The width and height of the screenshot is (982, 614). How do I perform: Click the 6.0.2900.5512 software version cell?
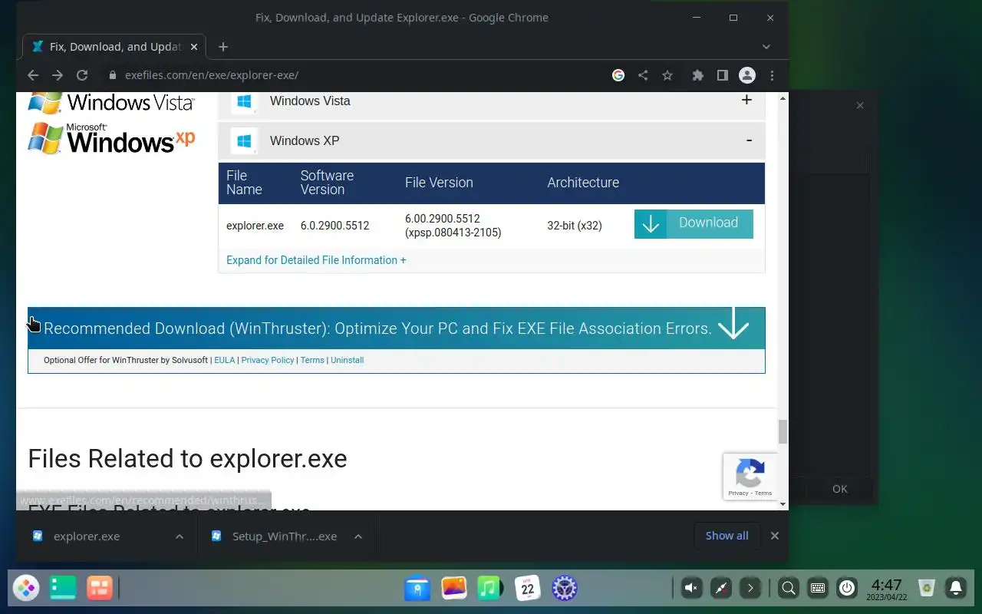coord(334,226)
